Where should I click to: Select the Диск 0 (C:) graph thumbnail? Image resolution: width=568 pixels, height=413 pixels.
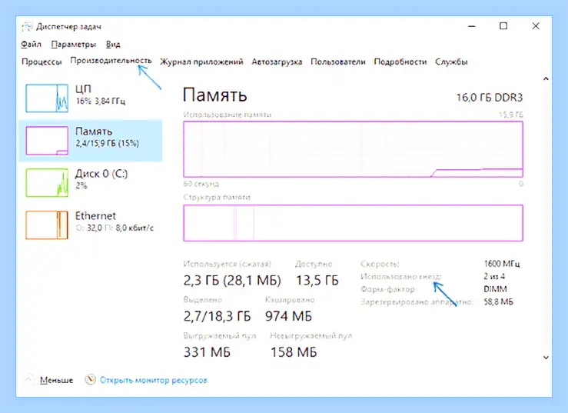[47, 183]
